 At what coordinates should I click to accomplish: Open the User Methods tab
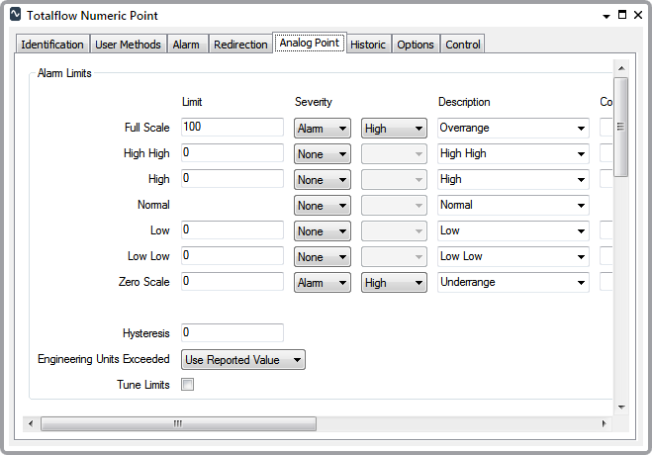(x=128, y=45)
